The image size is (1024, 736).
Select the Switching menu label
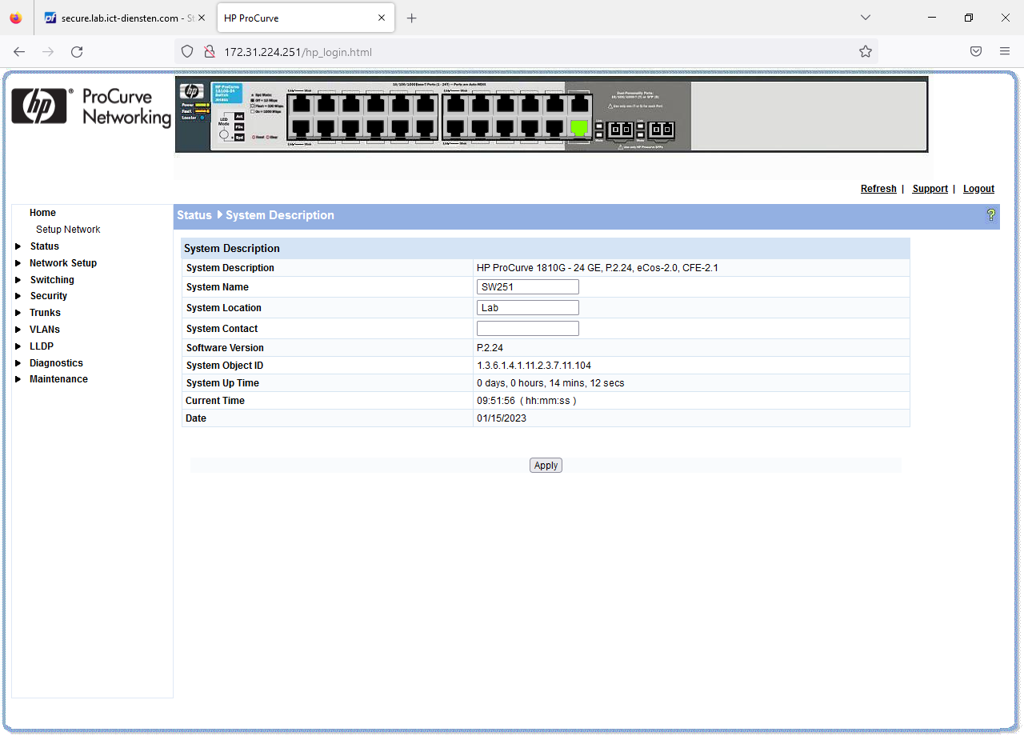[x=52, y=280]
